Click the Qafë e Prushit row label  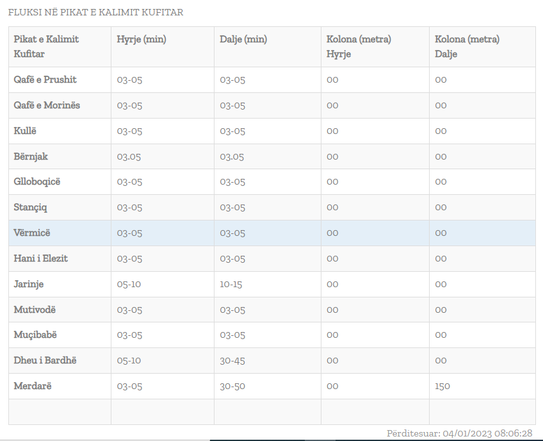point(45,79)
